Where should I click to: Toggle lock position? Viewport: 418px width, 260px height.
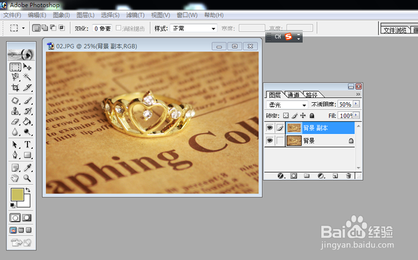[303, 115]
